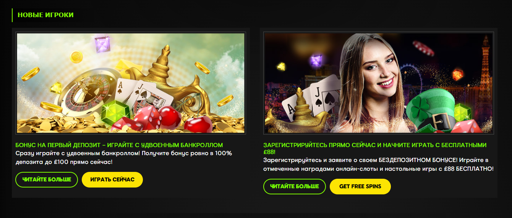This screenshot has width=512, height=218.
Task: Select the НОВЫЕ ИГРОКИ section title
Action: click(45, 15)
